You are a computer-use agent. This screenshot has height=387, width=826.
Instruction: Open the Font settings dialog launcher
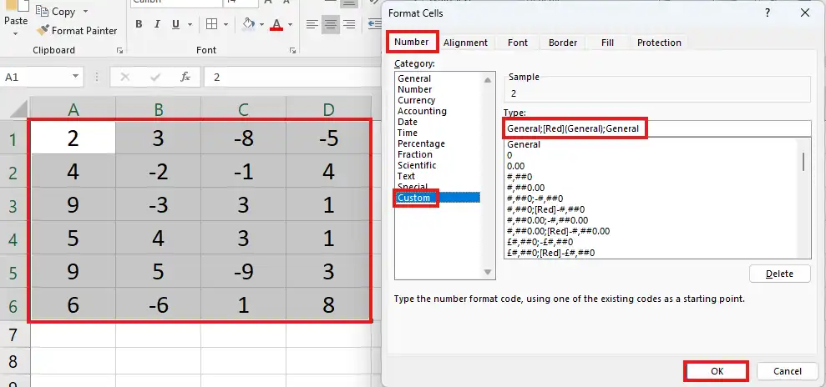[292, 51]
